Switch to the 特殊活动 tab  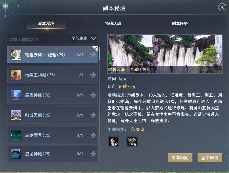(x=113, y=23)
